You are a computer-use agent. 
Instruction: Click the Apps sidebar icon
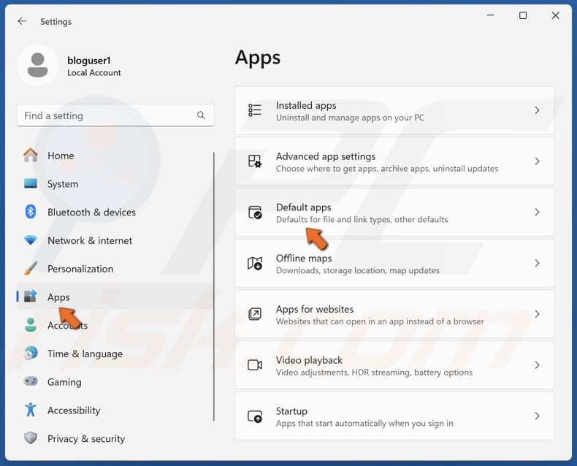(x=31, y=297)
